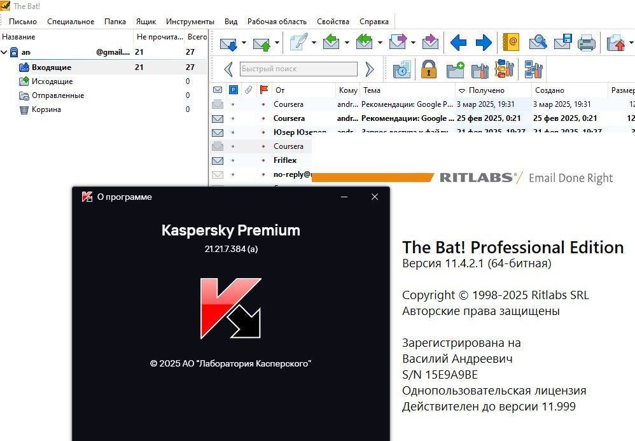Sort by the Создано column header
This screenshot has width=635, height=441.
(569, 90)
